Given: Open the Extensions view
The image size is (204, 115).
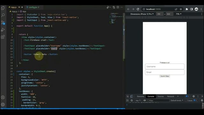Looking at the screenshot, I should click(3, 37).
